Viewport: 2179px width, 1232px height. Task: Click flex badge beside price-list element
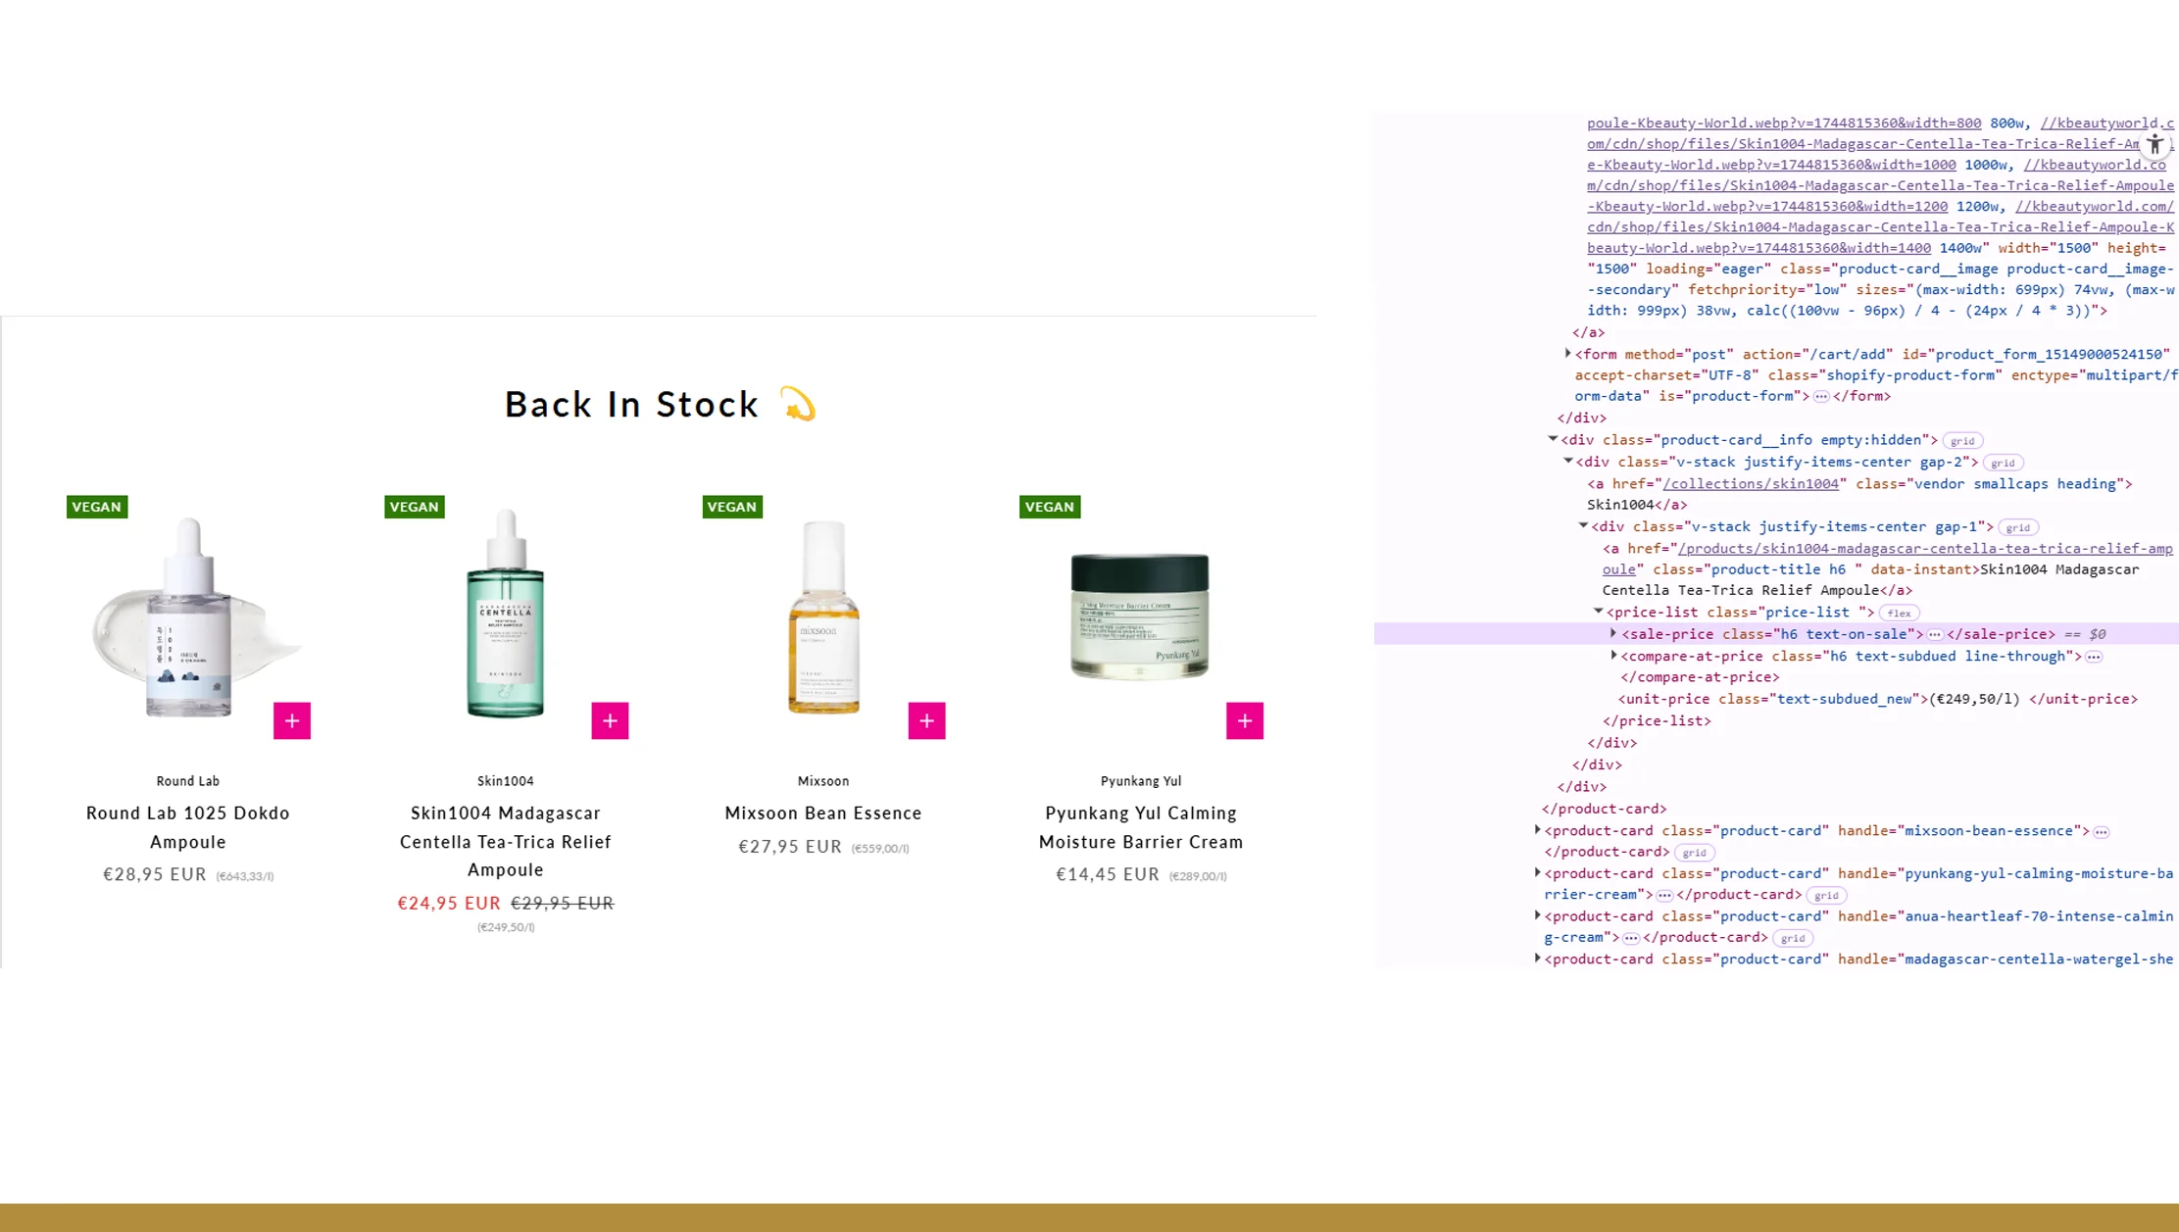1899,613
